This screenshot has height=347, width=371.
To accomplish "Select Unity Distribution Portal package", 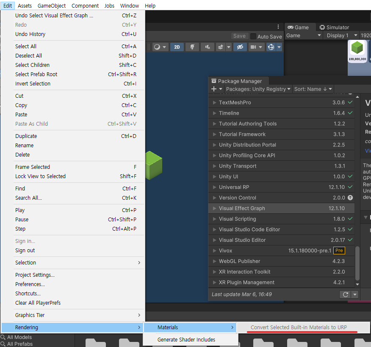I will click(281, 145).
